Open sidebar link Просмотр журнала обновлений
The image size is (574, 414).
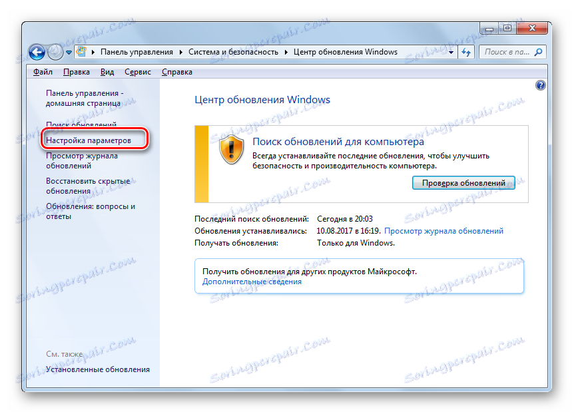(82, 160)
